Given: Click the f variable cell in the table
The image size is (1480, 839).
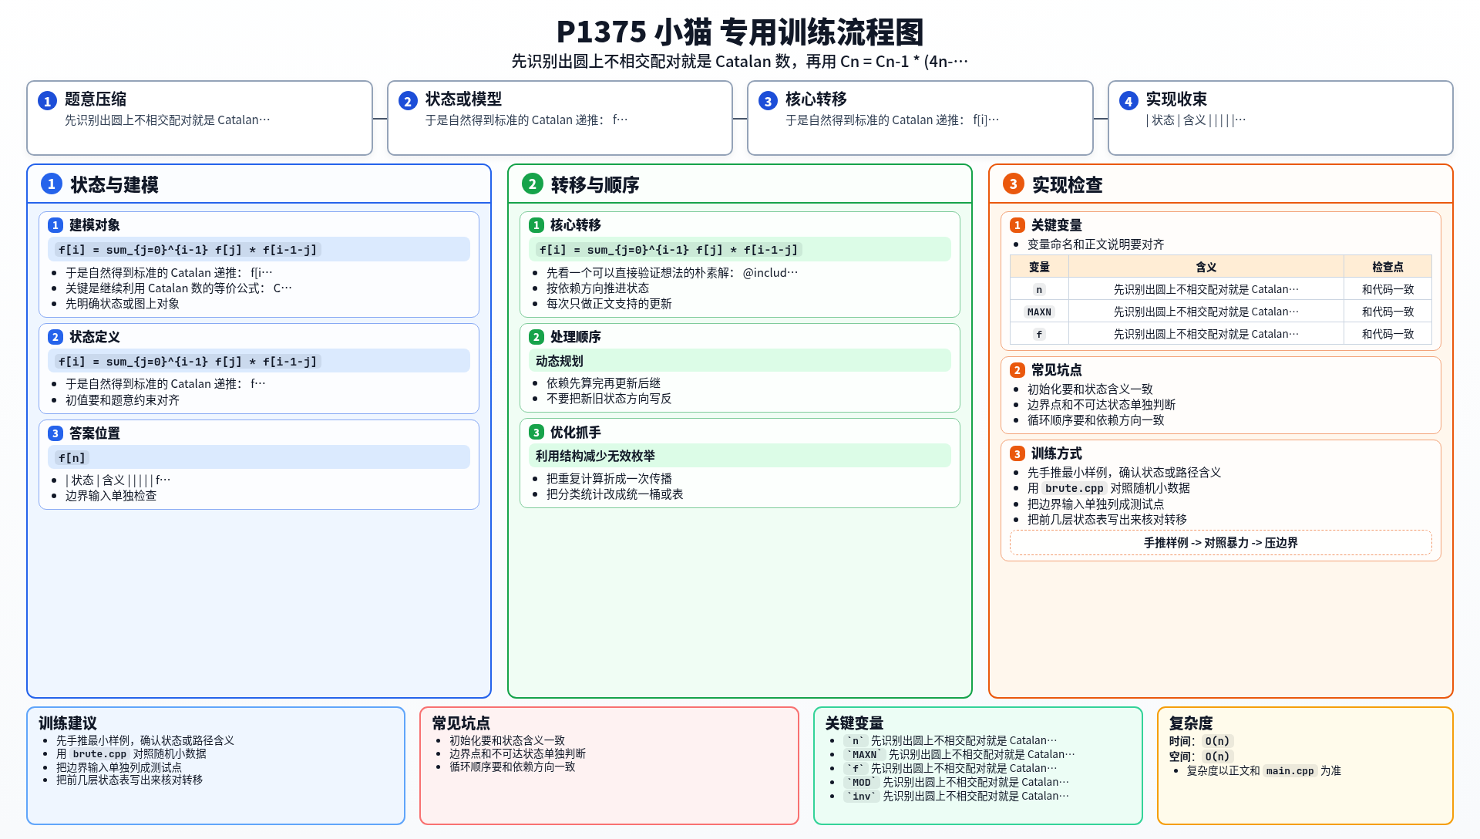Looking at the screenshot, I should (x=1039, y=335).
